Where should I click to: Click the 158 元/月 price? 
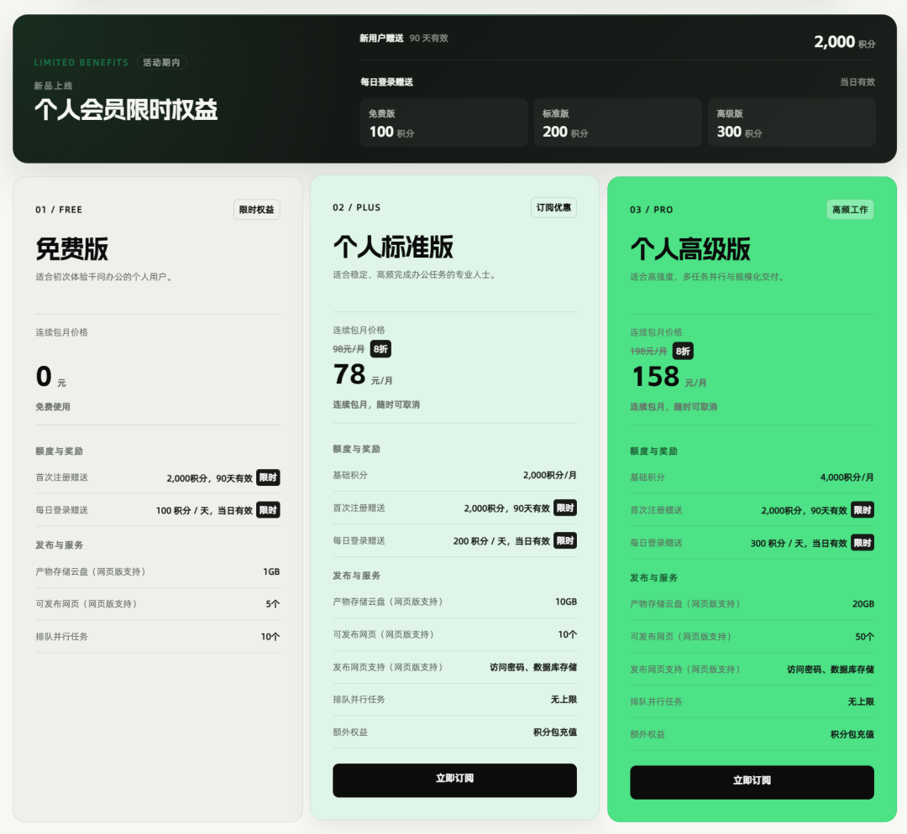click(x=668, y=377)
